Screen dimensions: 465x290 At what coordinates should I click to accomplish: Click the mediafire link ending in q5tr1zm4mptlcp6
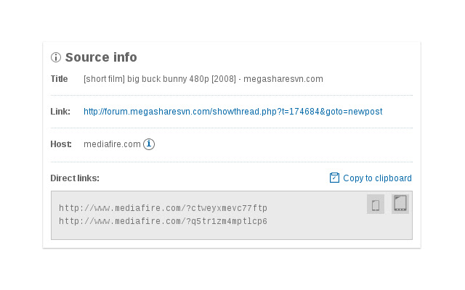point(163,221)
